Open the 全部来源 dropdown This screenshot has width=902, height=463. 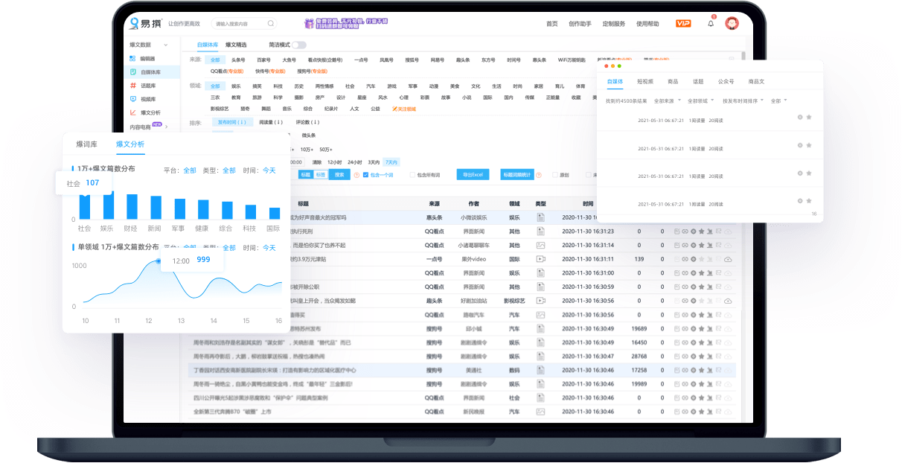[668, 100]
